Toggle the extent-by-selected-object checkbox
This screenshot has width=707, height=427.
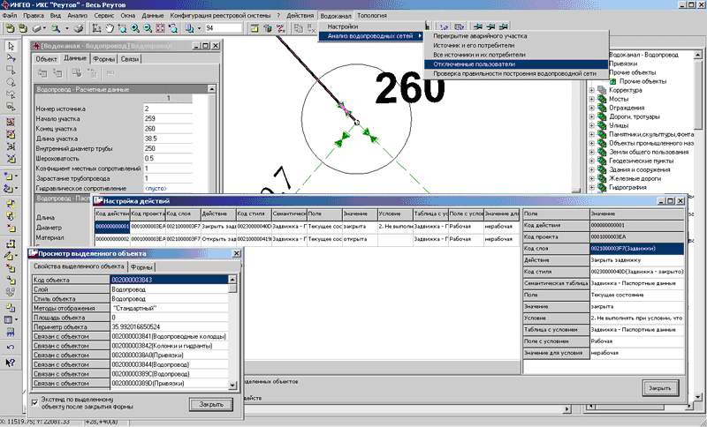pyautogui.click(x=36, y=401)
